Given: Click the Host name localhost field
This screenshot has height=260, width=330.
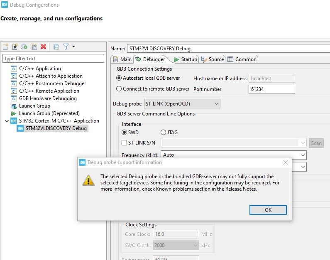Looking at the screenshot, I should tap(272, 78).
